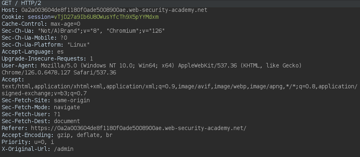The image size is (360, 157).
Task: Click the Chrome/126.0.6478.127 Safari line
Action: [x=59, y=72]
